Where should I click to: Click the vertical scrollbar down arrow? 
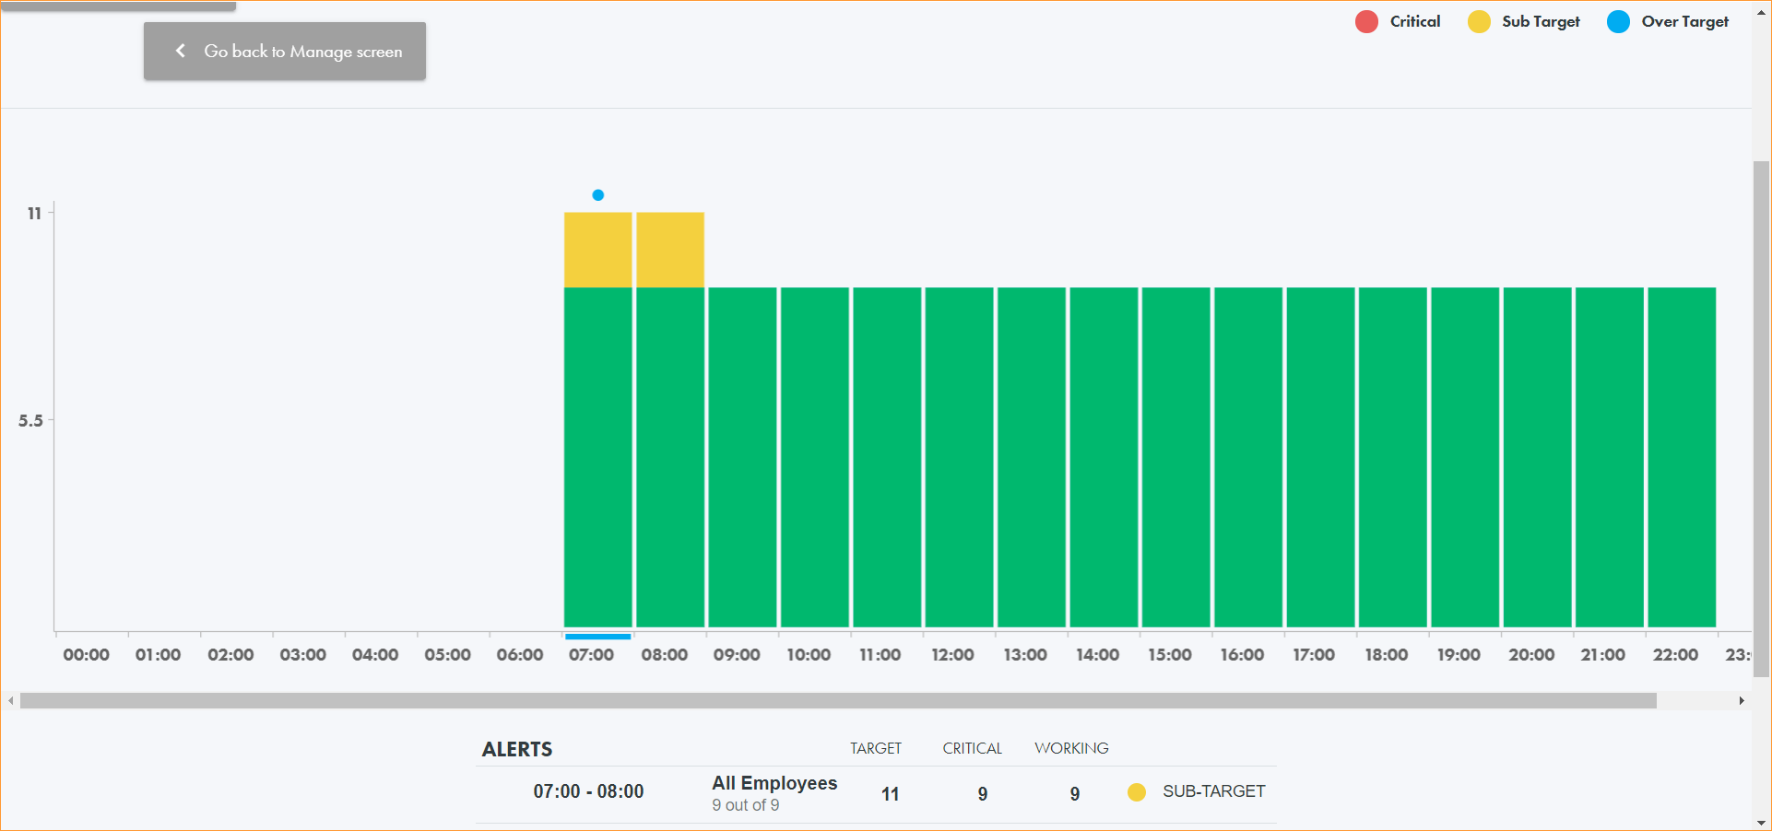point(1762,823)
